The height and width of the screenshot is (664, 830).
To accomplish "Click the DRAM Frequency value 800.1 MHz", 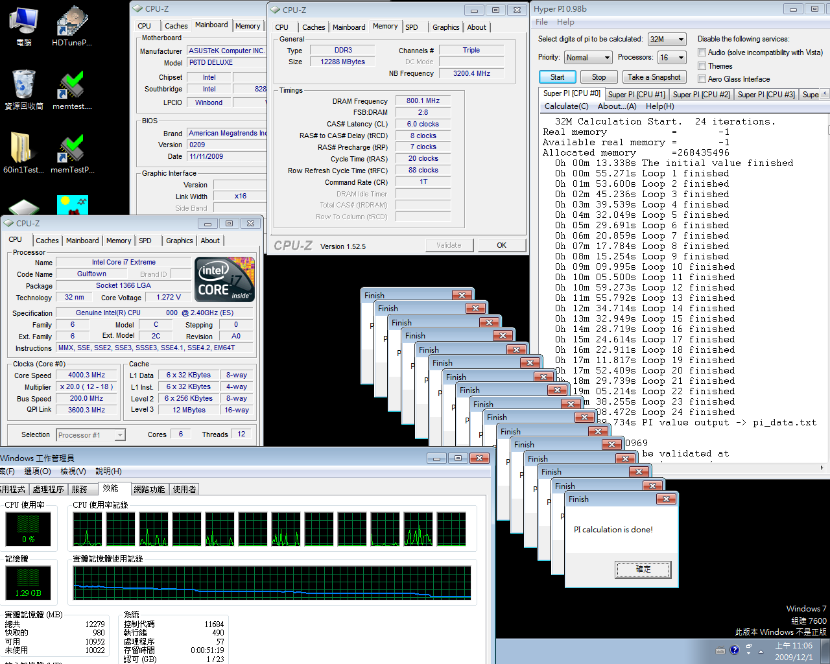I will pyautogui.click(x=423, y=101).
